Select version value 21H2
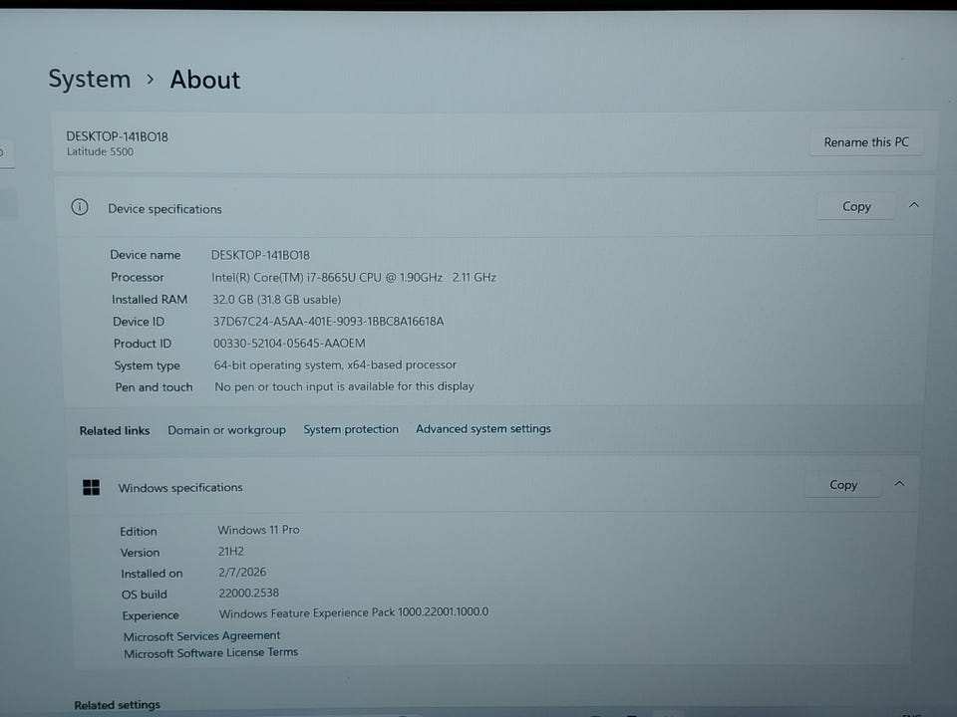The image size is (957, 717). tap(231, 551)
